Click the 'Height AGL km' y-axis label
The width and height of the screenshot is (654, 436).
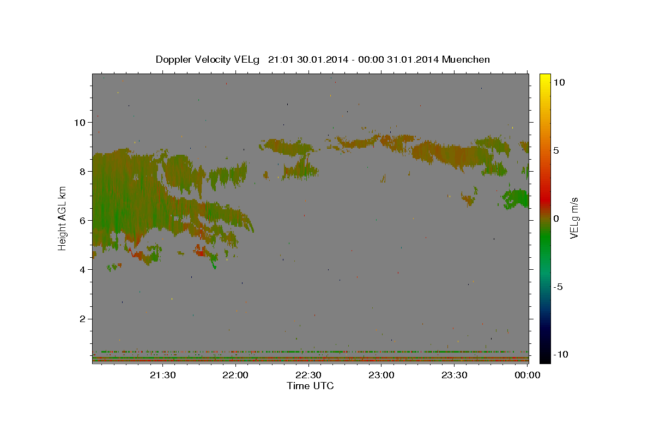coord(63,217)
